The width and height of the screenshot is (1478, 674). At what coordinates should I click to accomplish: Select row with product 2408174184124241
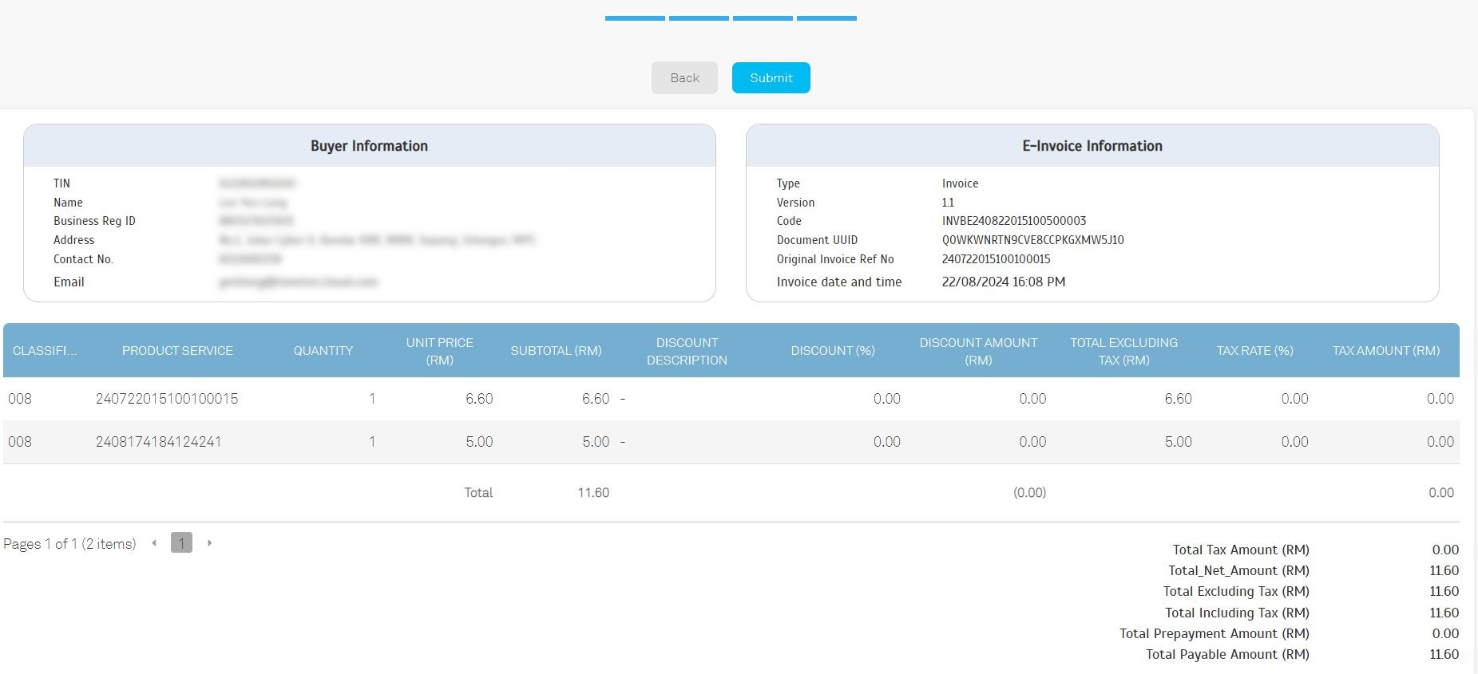(x=158, y=442)
